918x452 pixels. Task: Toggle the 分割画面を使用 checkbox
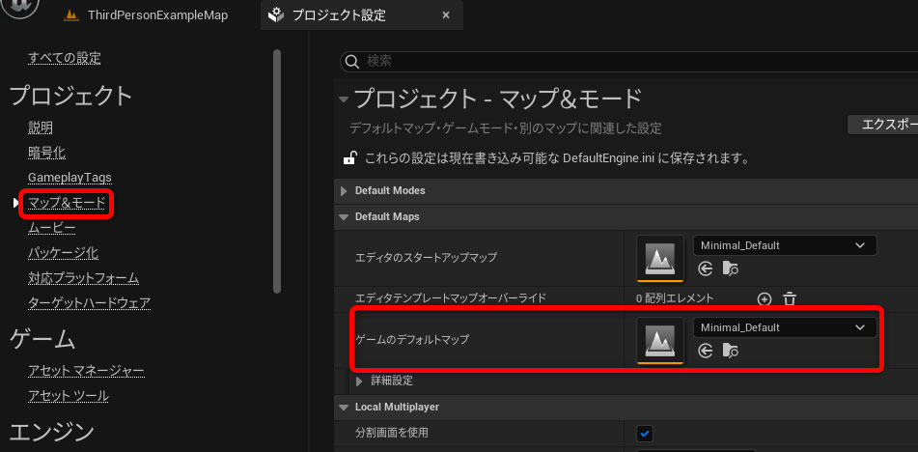pyautogui.click(x=645, y=434)
